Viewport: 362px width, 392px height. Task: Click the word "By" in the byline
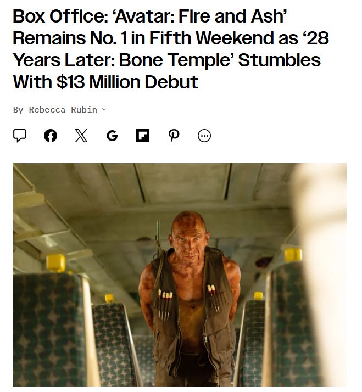(x=18, y=110)
